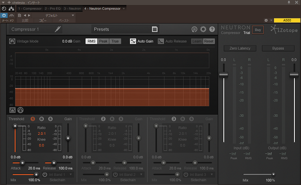This screenshot has width=301, height=185.
Task: Click the band 1 Ratio value 2.0:1
Action: [42, 133]
